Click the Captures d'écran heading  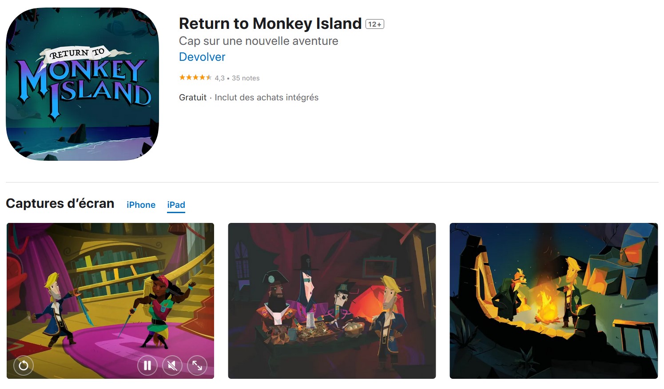(x=60, y=203)
